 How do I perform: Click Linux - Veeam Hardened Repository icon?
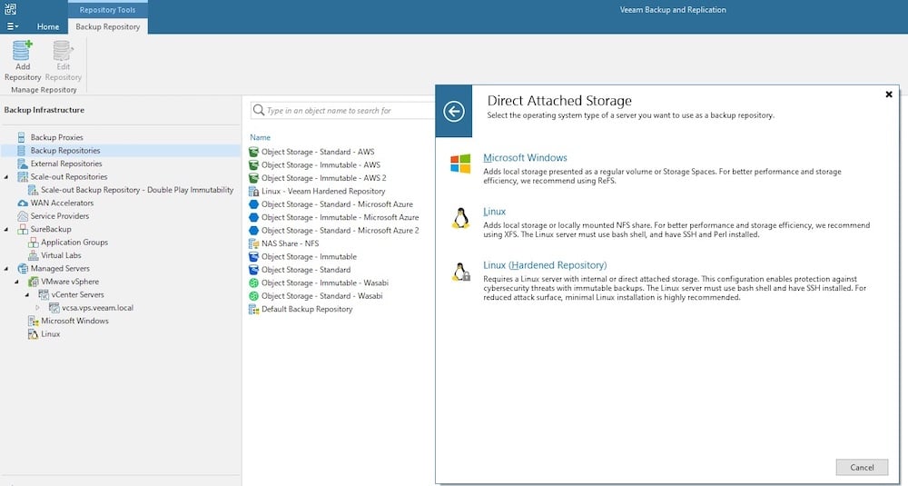(253, 191)
